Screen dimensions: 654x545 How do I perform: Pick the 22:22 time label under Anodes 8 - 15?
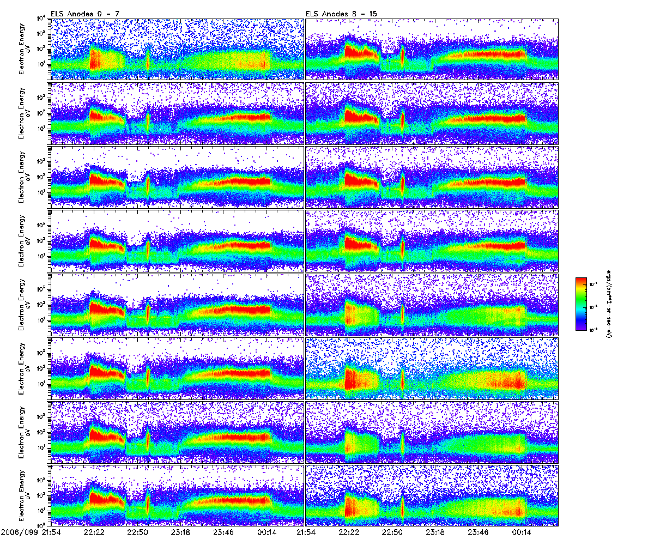349,531
